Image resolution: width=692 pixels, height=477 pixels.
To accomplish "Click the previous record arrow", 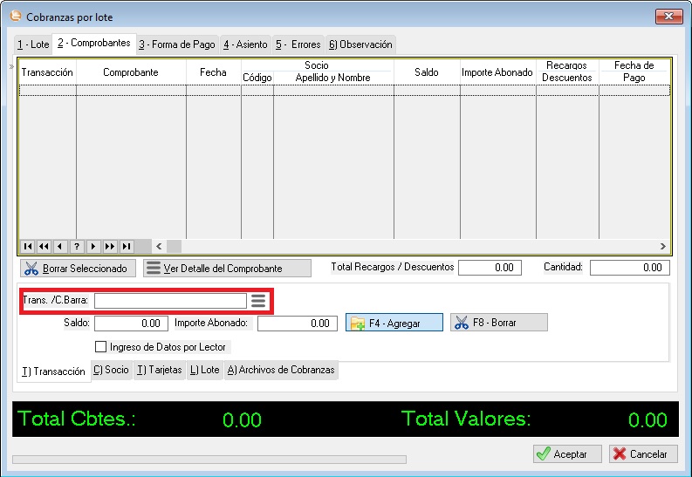I will pyautogui.click(x=60, y=247).
